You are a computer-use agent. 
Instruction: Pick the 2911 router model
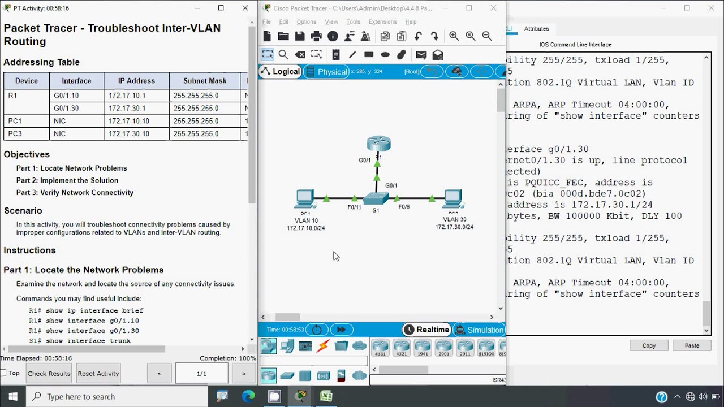click(465, 348)
